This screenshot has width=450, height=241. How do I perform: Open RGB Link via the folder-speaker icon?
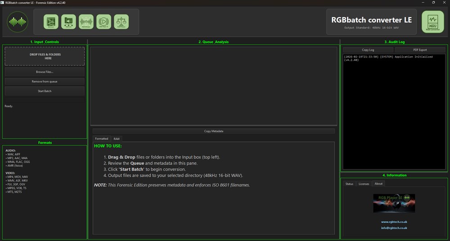coord(68,22)
